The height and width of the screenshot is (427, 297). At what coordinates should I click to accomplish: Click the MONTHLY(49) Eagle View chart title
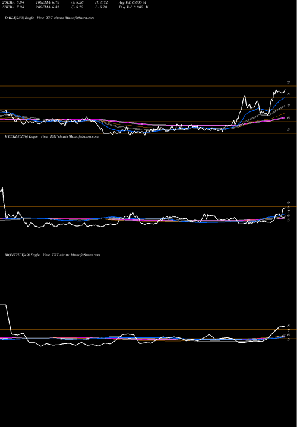tap(52, 255)
